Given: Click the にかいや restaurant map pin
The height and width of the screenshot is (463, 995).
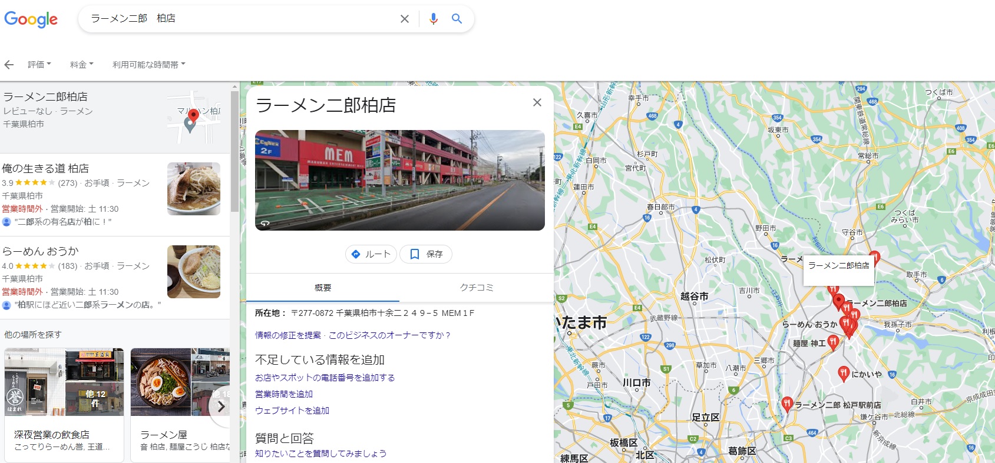Looking at the screenshot, I should 844,373.
